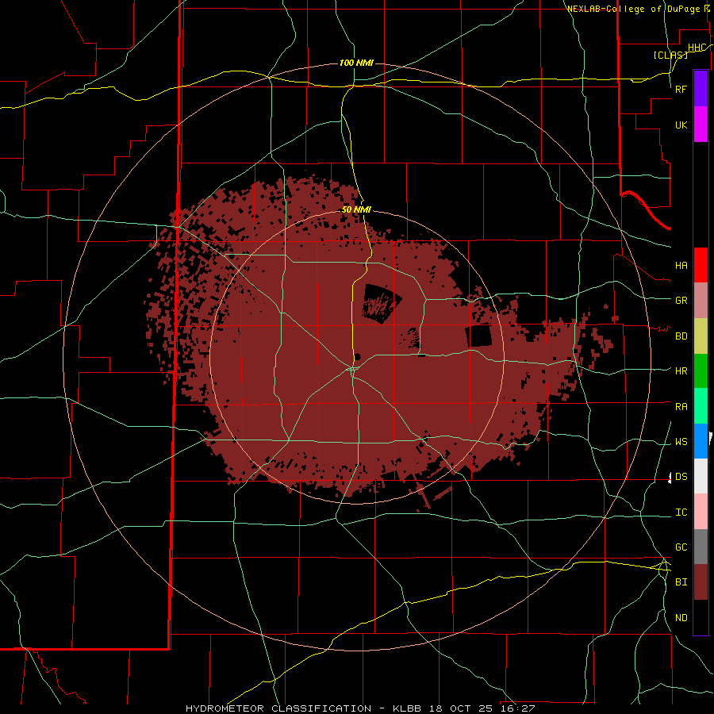This screenshot has width=714, height=714.
Task: Click the UK magenta legend swatch
Action: tap(701, 125)
